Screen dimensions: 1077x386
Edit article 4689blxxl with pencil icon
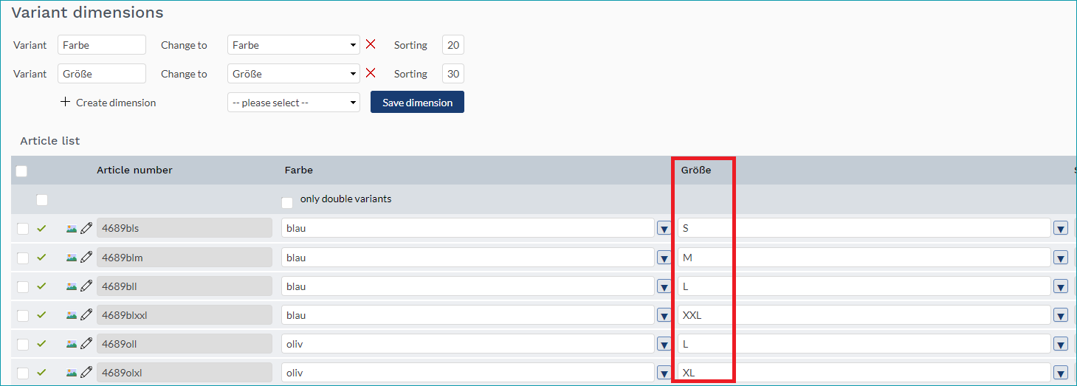[x=86, y=315]
